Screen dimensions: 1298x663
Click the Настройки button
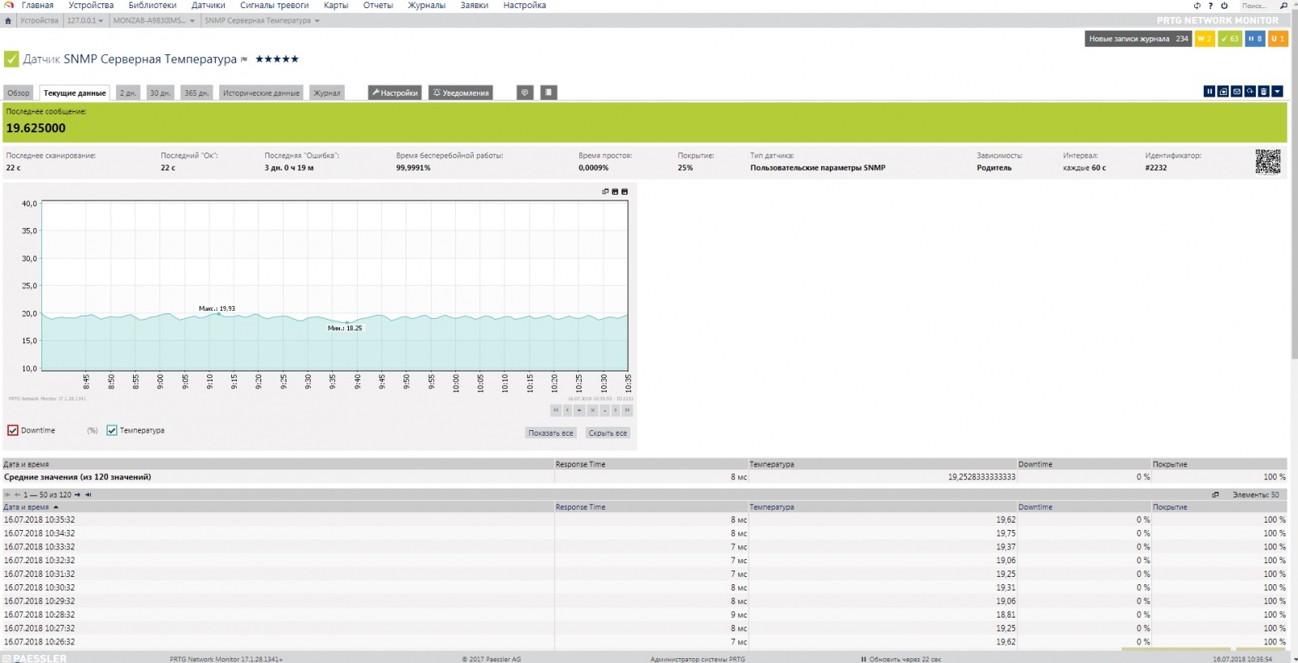[394, 93]
